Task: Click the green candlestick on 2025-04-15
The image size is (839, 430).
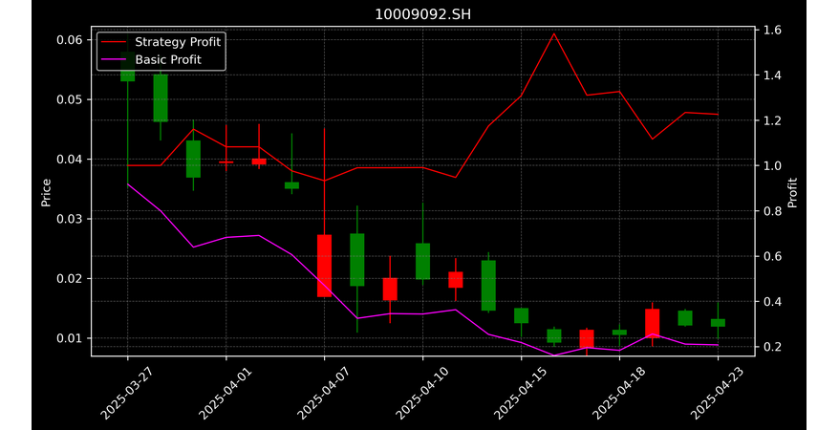Action: [521, 315]
